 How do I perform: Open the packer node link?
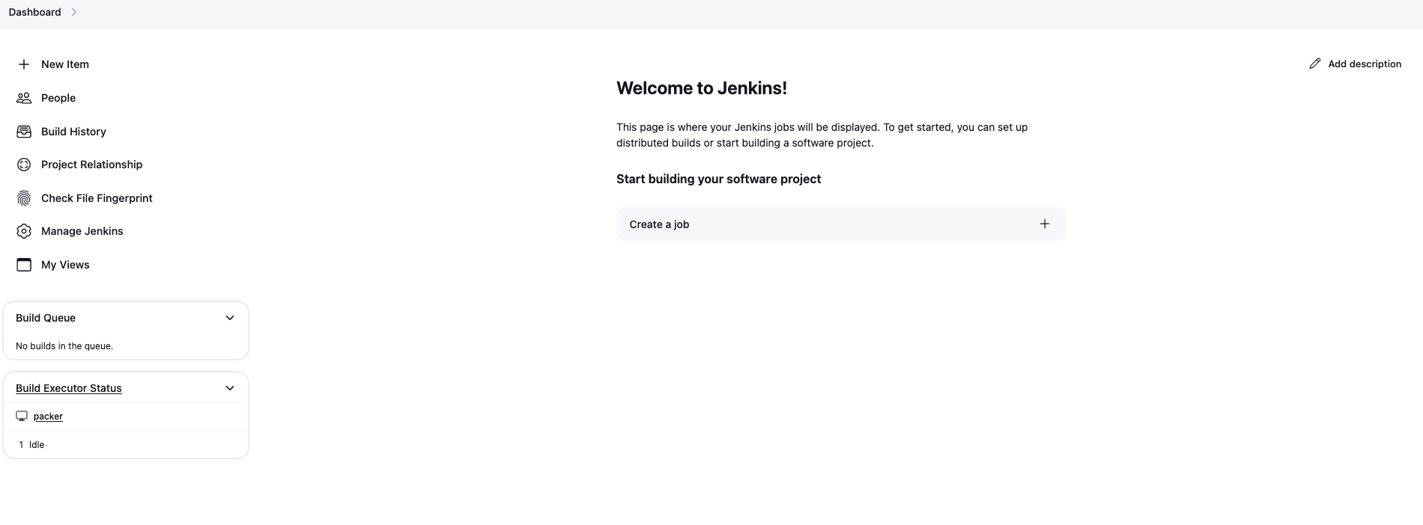tap(48, 416)
